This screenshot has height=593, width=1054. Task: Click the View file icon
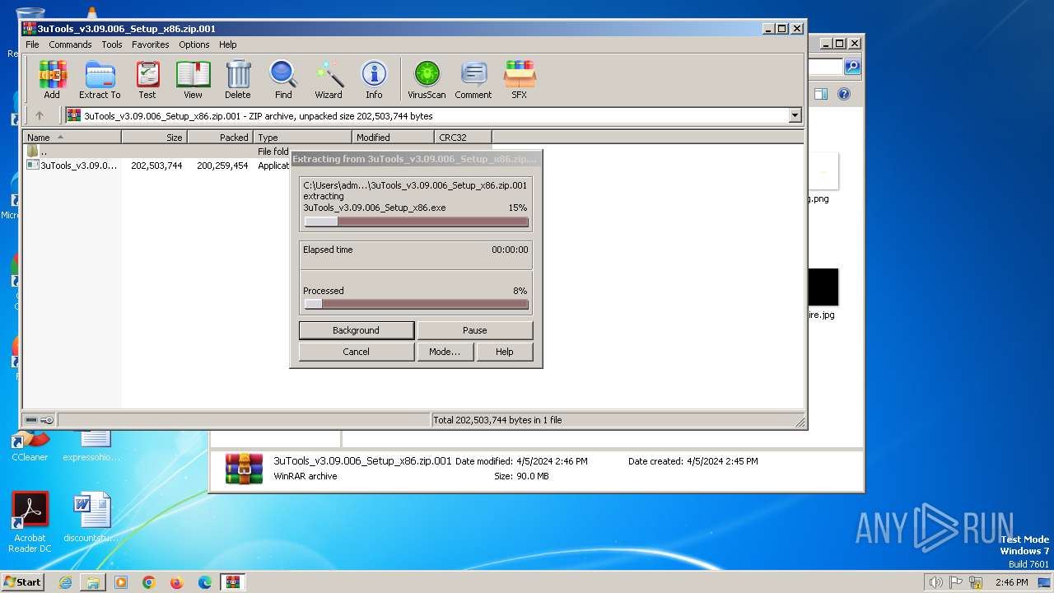click(x=193, y=80)
